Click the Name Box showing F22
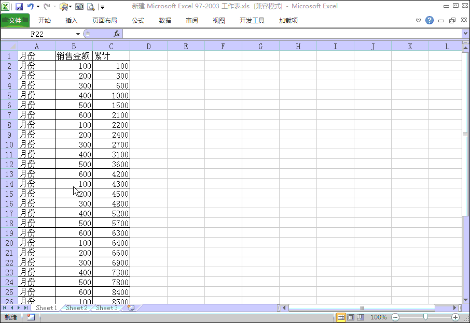The height and width of the screenshot is (323, 470). click(38, 34)
